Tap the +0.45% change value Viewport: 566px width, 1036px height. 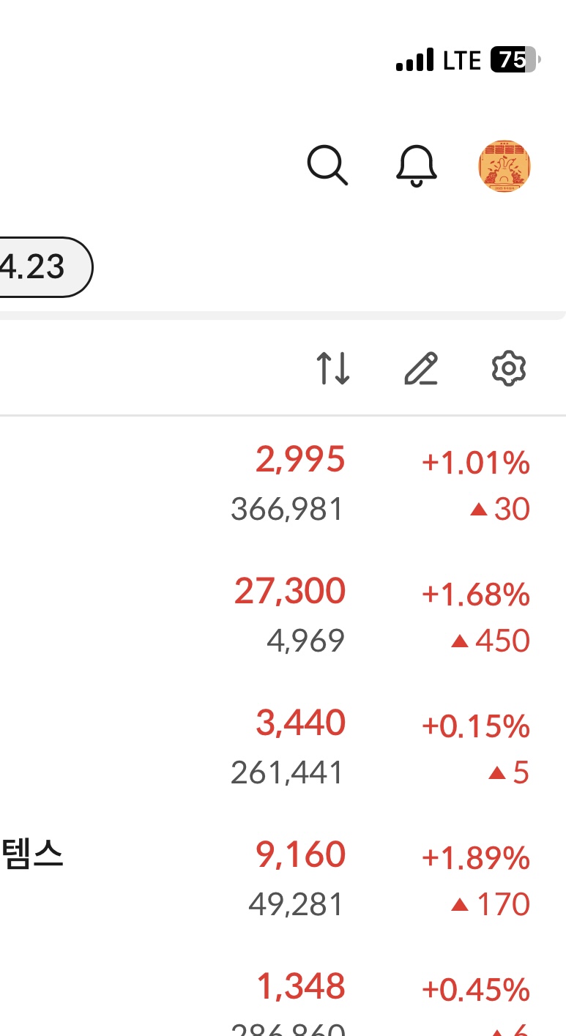(475, 990)
